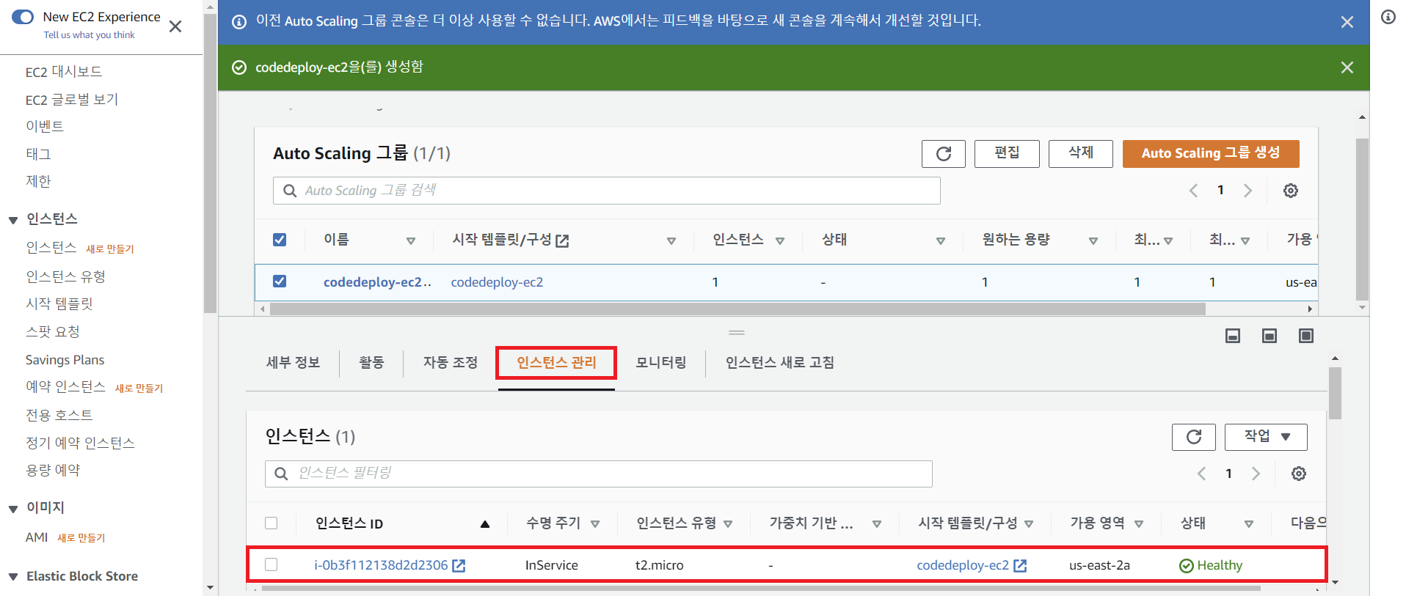Dismiss the blue Auto Scaling console info notice

pos(1347,22)
